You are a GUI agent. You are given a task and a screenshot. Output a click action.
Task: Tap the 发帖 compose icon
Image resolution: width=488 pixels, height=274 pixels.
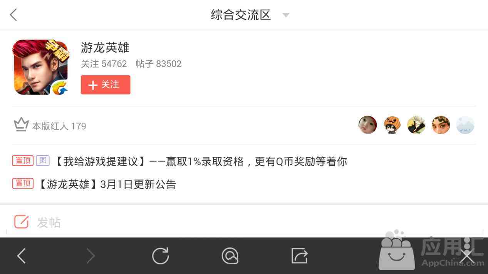coord(22,222)
